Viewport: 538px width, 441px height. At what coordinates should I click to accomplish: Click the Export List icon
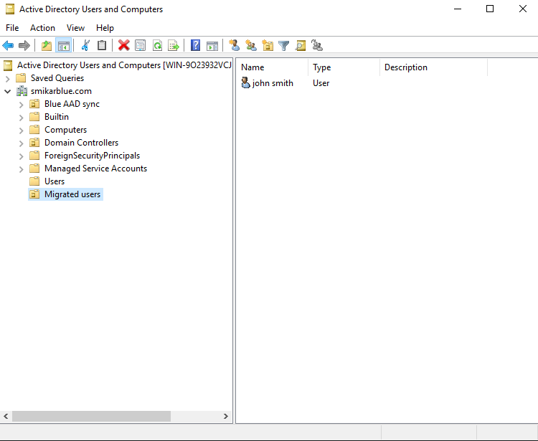(174, 45)
